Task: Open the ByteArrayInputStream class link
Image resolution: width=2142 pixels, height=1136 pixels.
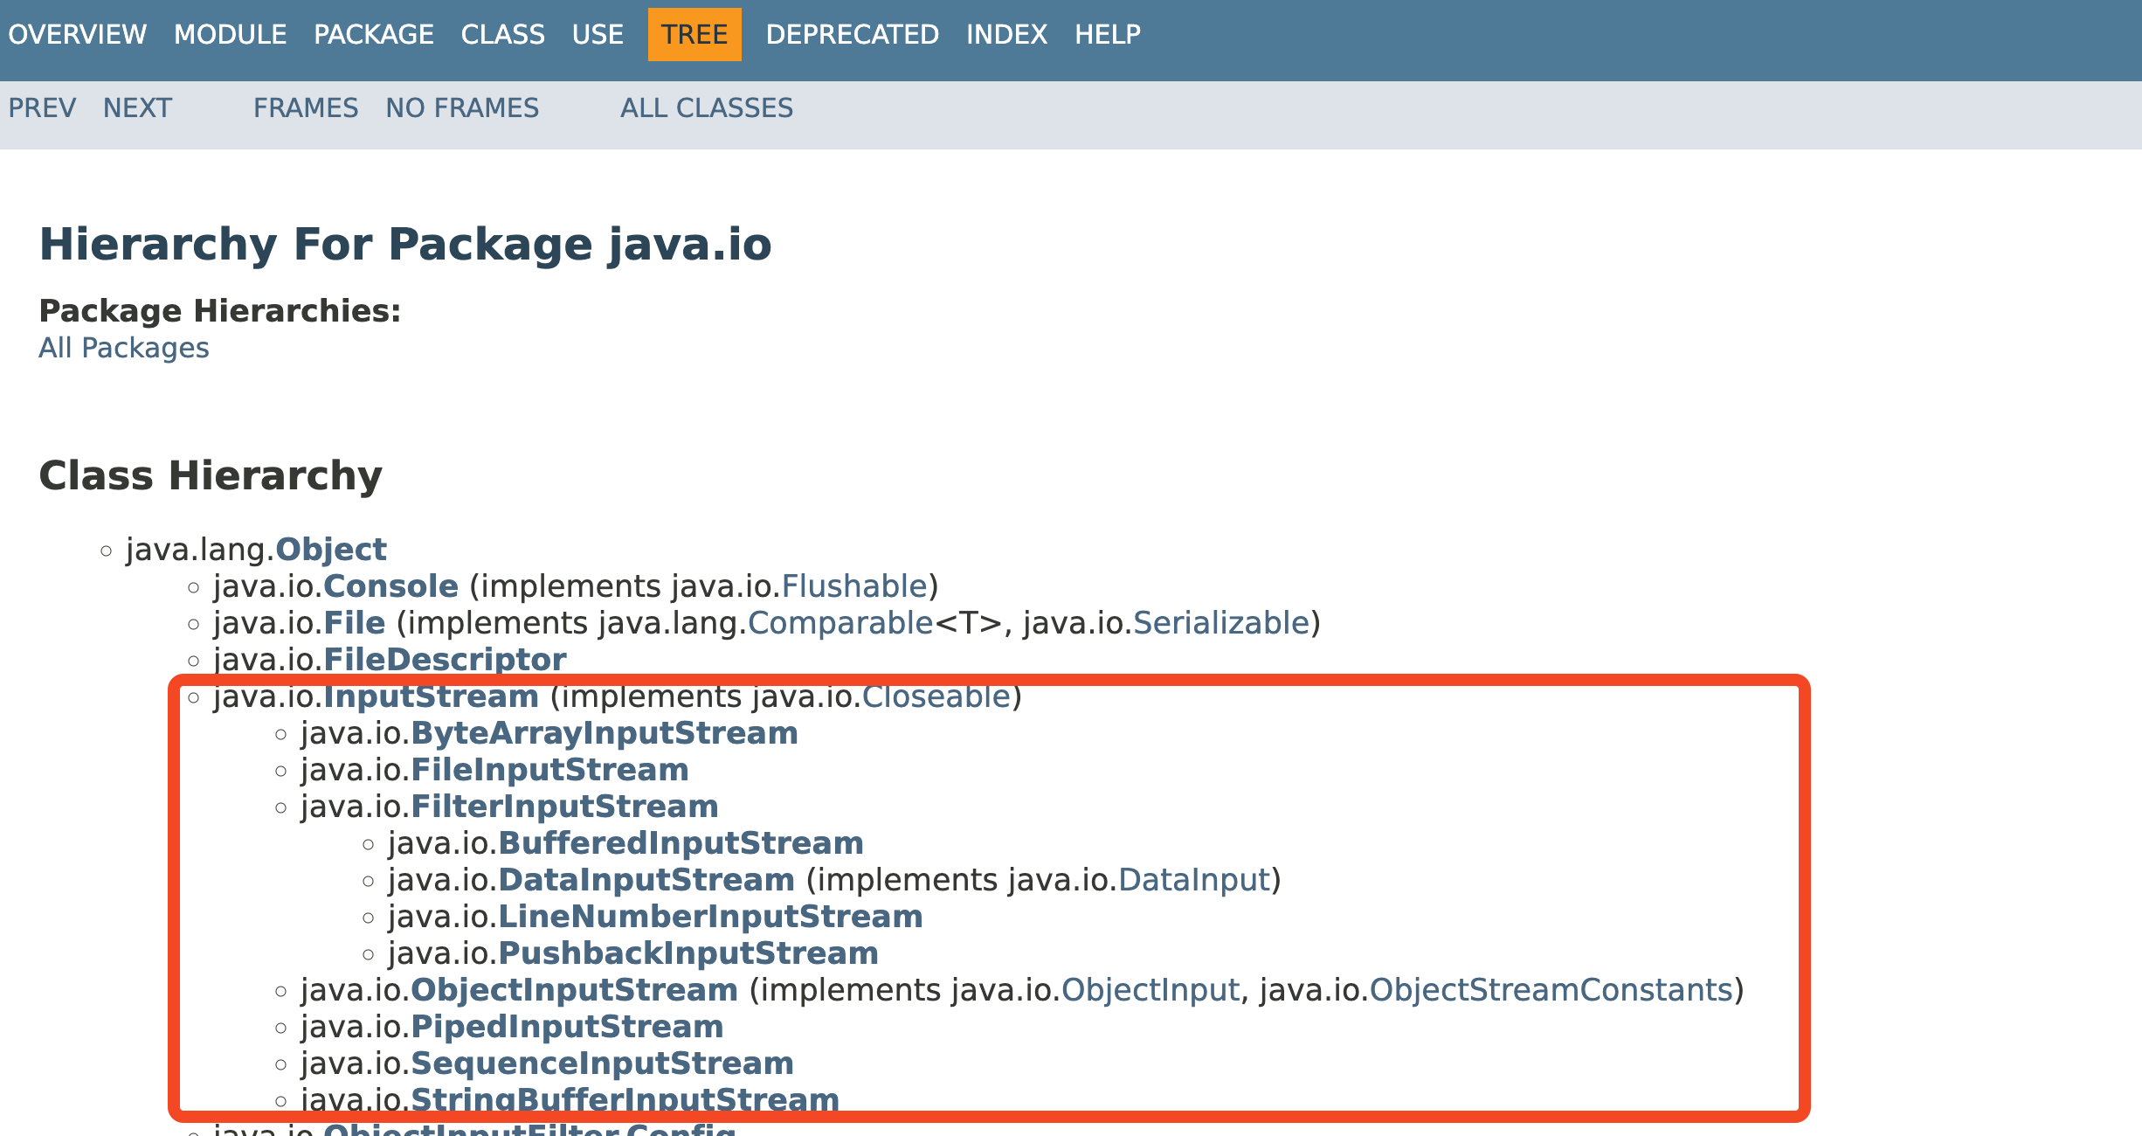Action: pyautogui.click(x=604, y=733)
